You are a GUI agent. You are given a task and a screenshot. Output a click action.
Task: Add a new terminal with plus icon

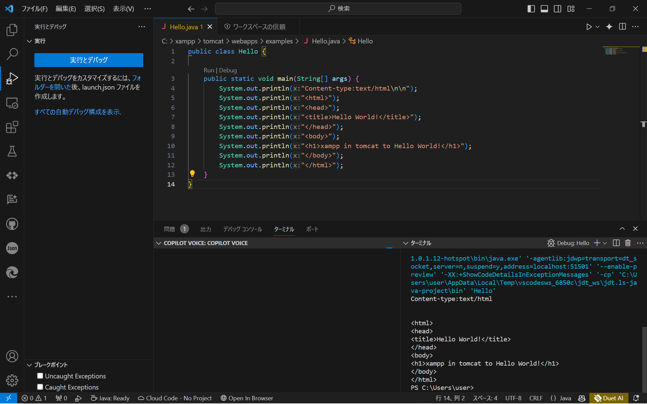[597, 243]
